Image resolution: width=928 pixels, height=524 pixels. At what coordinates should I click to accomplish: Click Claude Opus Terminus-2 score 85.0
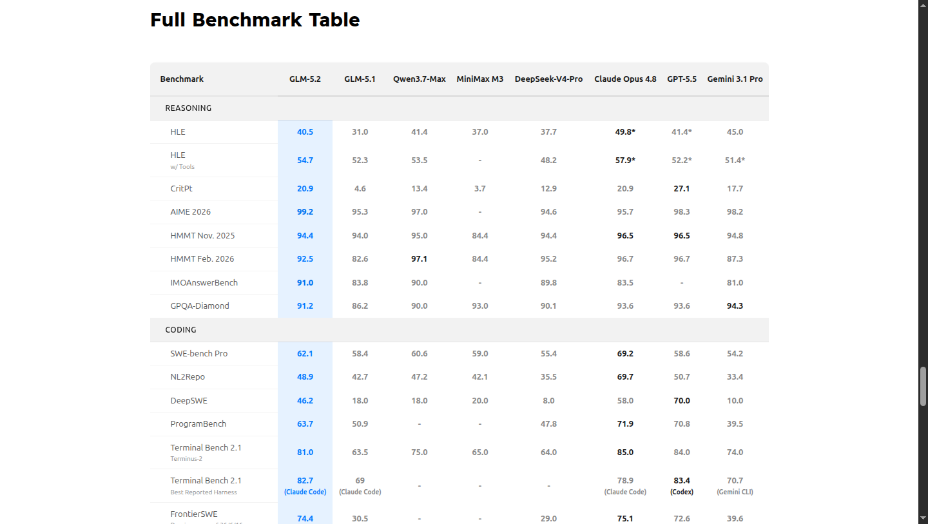click(x=625, y=452)
